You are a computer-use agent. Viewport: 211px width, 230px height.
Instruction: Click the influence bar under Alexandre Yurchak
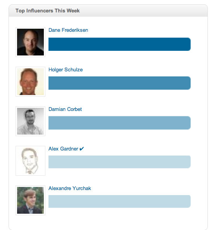[x=119, y=201]
